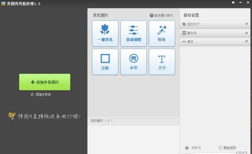Click the 保存设置 panel heading
This screenshot has width=252, height=154.
point(191,15)
